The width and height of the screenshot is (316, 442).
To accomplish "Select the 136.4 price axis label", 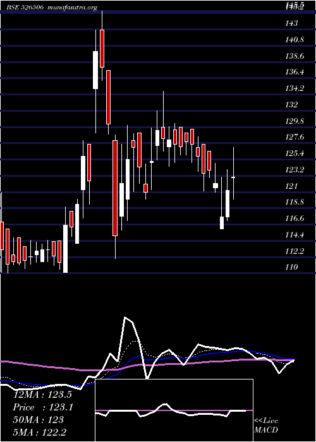I will click(x=295, y=72).
